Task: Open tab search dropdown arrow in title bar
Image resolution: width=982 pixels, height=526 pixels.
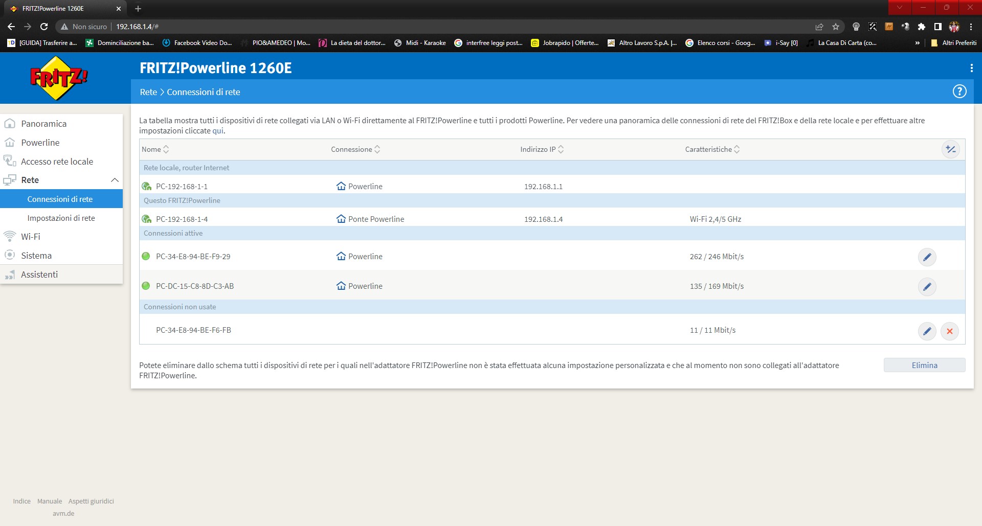Action: (900, 7)
